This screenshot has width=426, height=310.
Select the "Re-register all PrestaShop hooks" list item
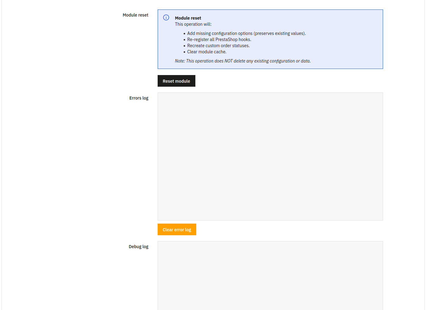(x=219, y=40)
